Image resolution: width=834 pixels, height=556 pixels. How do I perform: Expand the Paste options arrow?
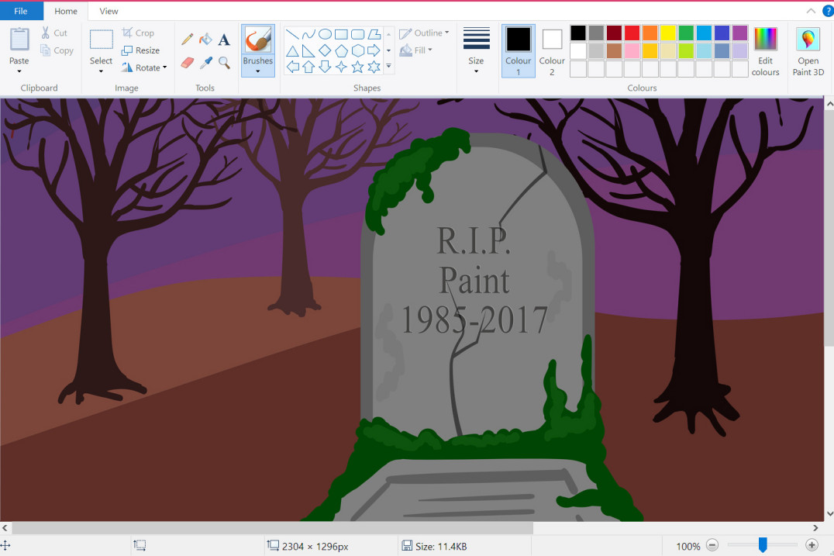(19, 71)
